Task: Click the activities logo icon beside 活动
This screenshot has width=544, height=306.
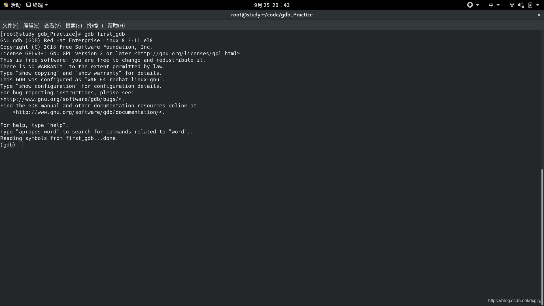Action: pyautogui.click(x=6, y=5)
